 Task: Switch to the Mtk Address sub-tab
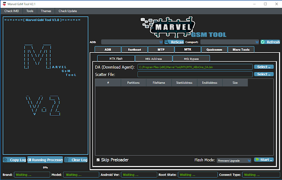tap(154, 59)
